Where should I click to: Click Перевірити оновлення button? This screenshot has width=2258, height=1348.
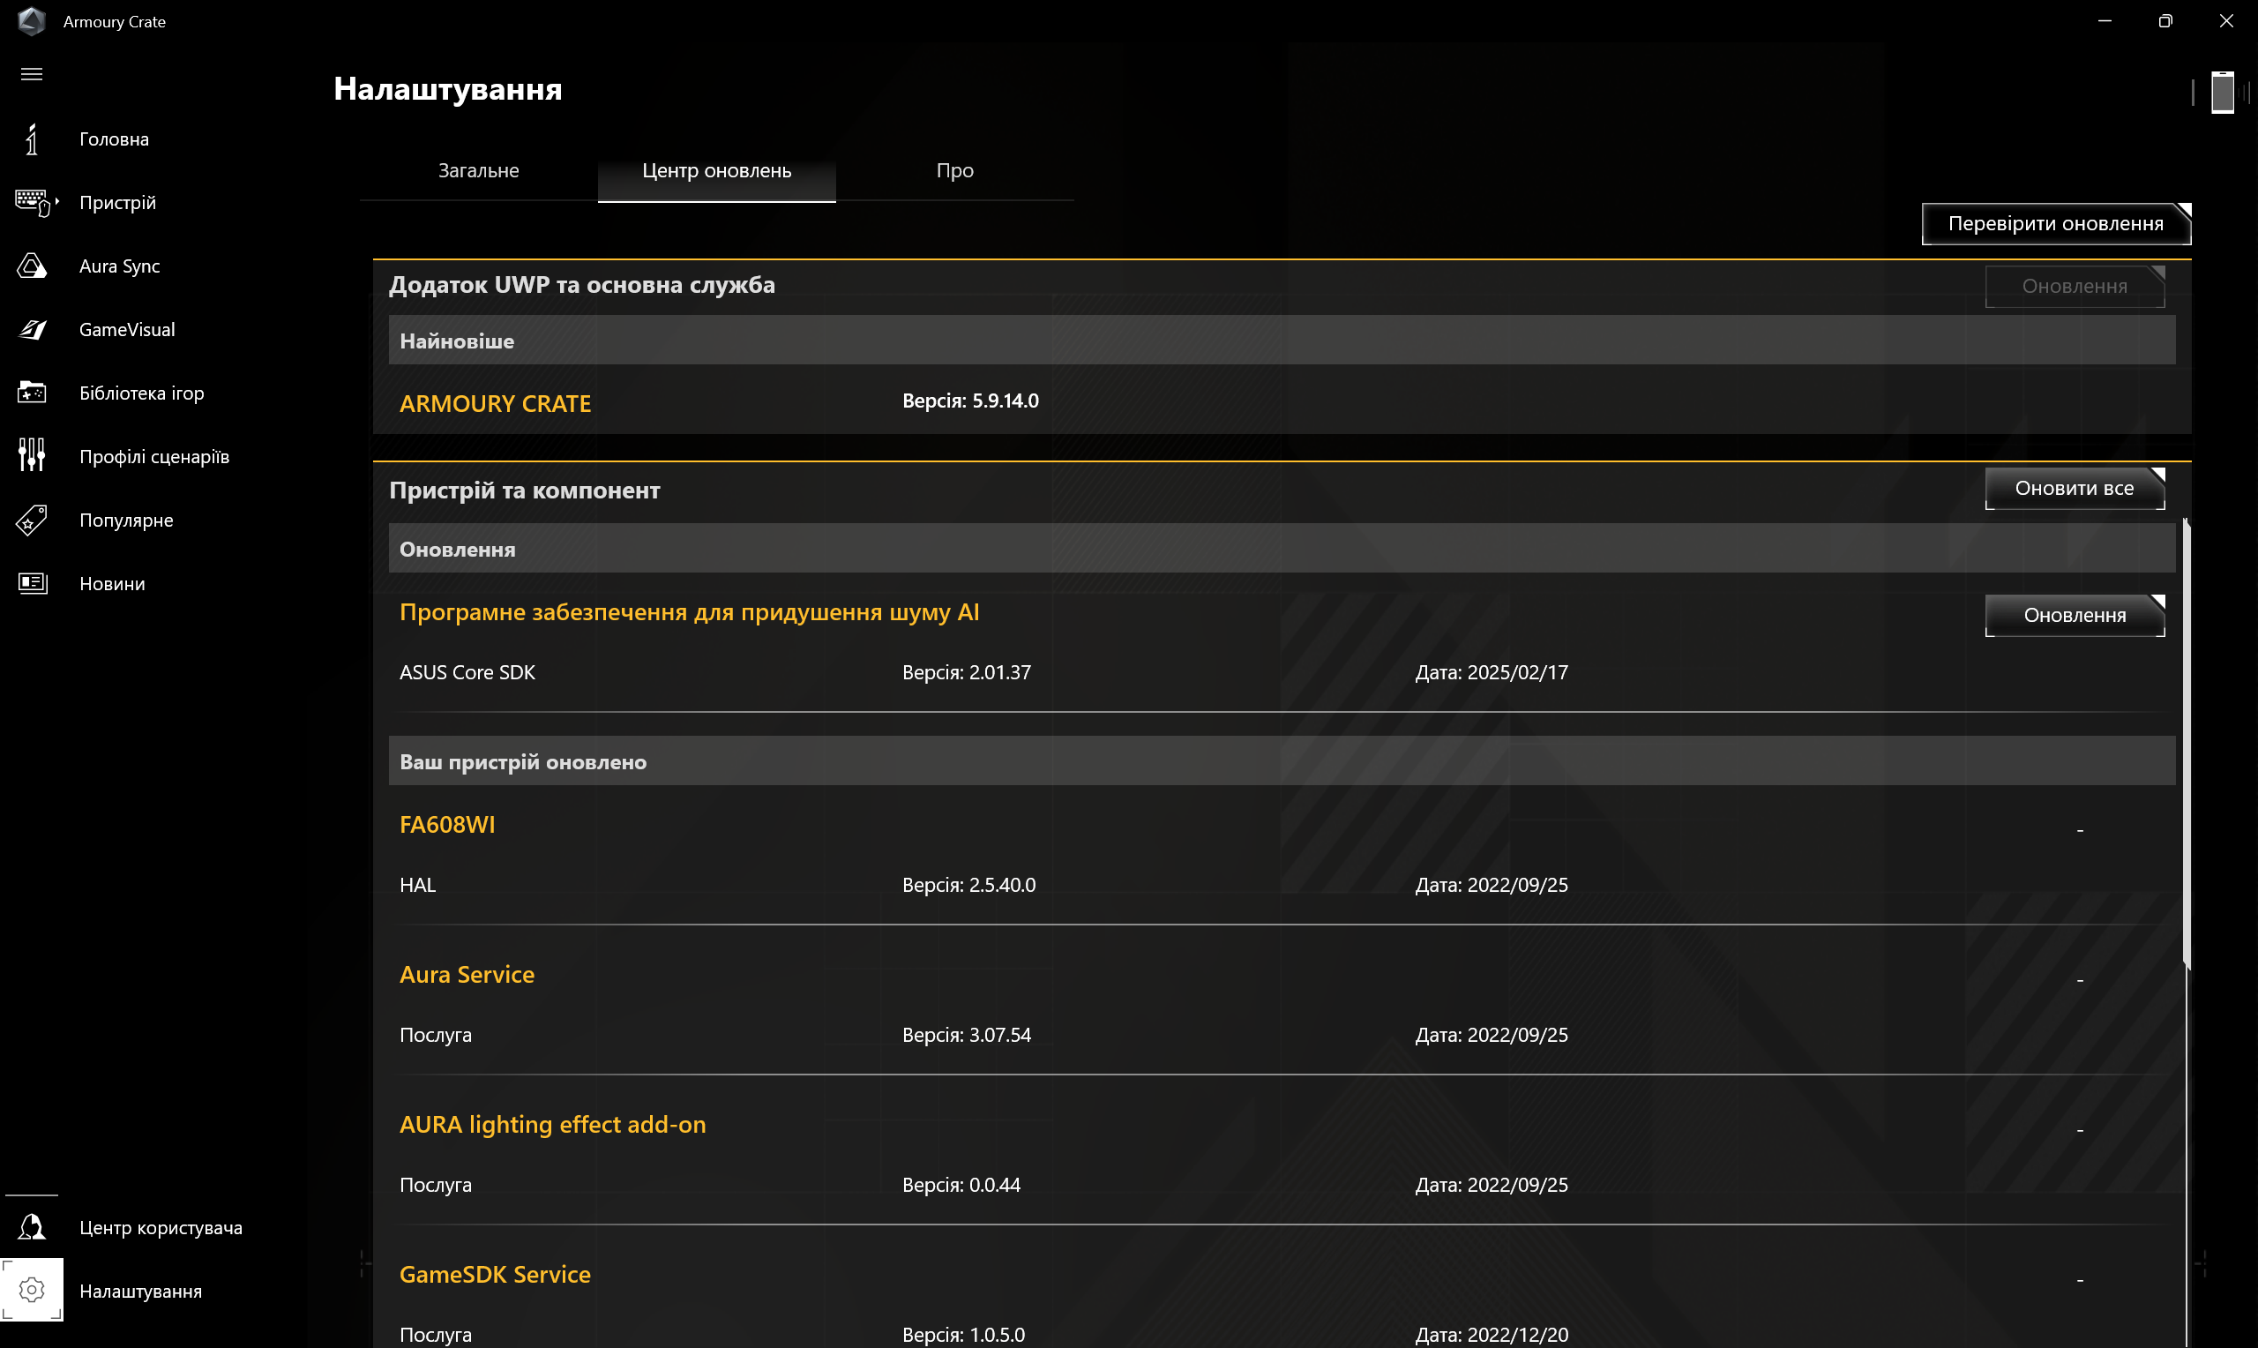[x=2054, y=223]
